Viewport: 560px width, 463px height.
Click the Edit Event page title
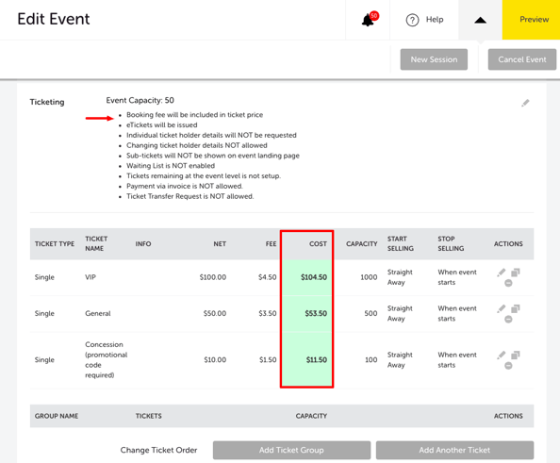click(x=54, y=19)
